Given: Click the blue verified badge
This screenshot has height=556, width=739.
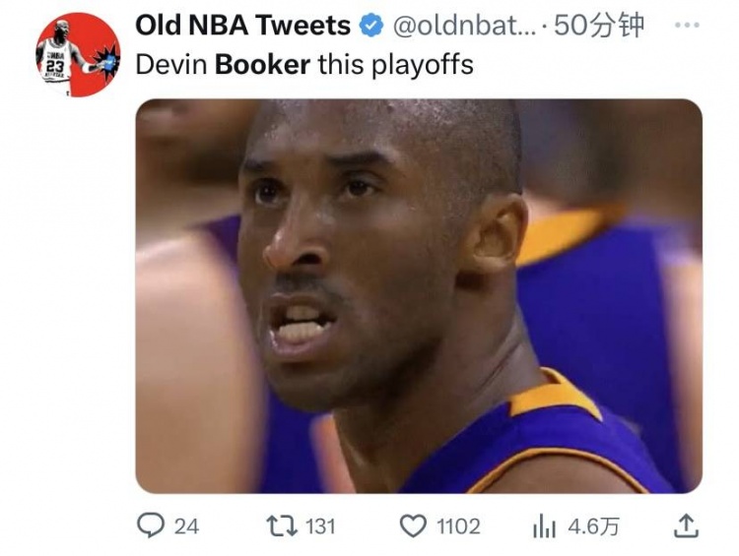Looking at the screenshot, I should [370, 26].
